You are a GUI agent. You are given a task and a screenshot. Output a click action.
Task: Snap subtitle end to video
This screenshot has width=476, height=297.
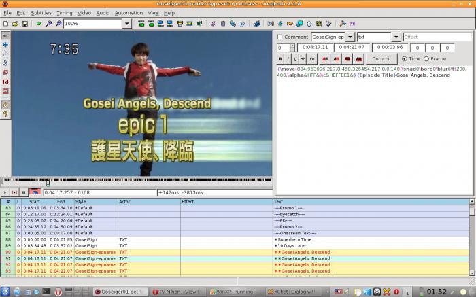[170, 23]
